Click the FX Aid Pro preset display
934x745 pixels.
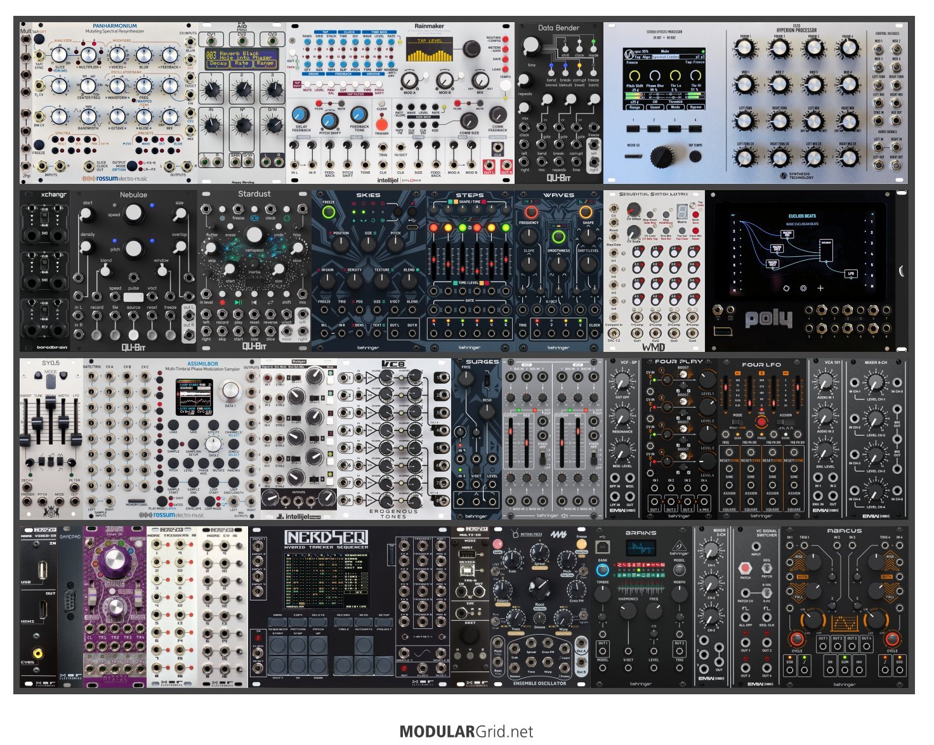click(242, 59)
